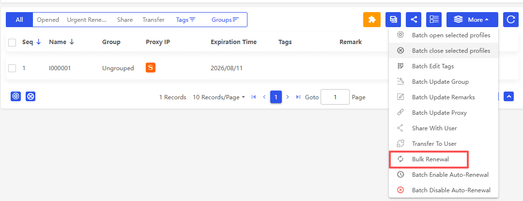Screen dimensions: 523x201
Task: Switch to the Opened tab
Action: pyautogui.click(x=47, y=20)
